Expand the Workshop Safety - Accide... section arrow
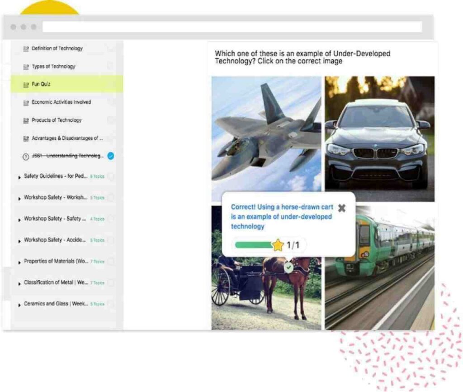The width and height of the screenshot is (463, 392). (x=19, y=241)
